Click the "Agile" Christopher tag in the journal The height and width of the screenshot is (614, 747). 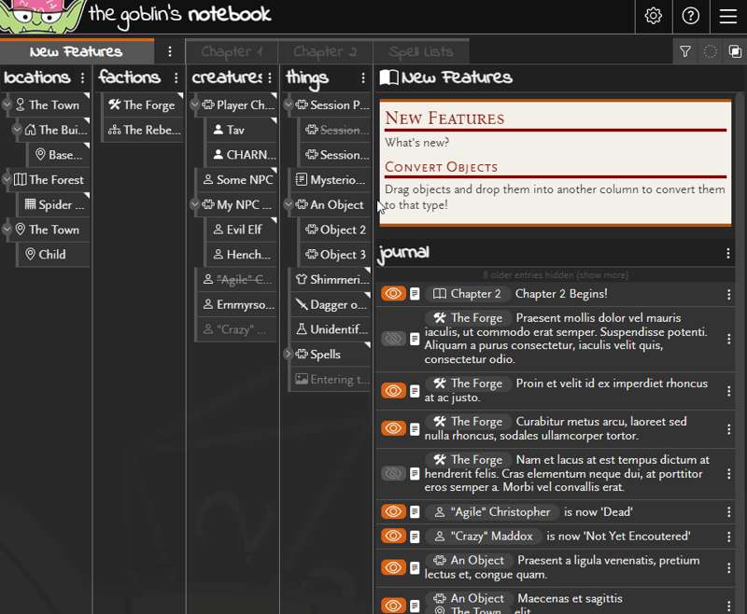point(493,512)
